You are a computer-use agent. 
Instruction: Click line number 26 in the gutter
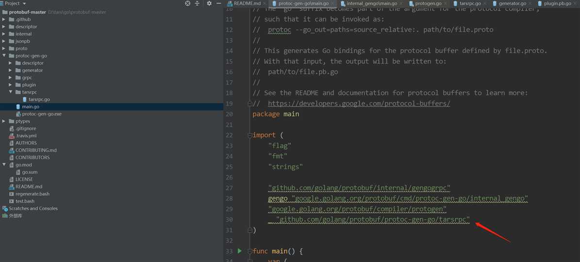pos(229,178)
